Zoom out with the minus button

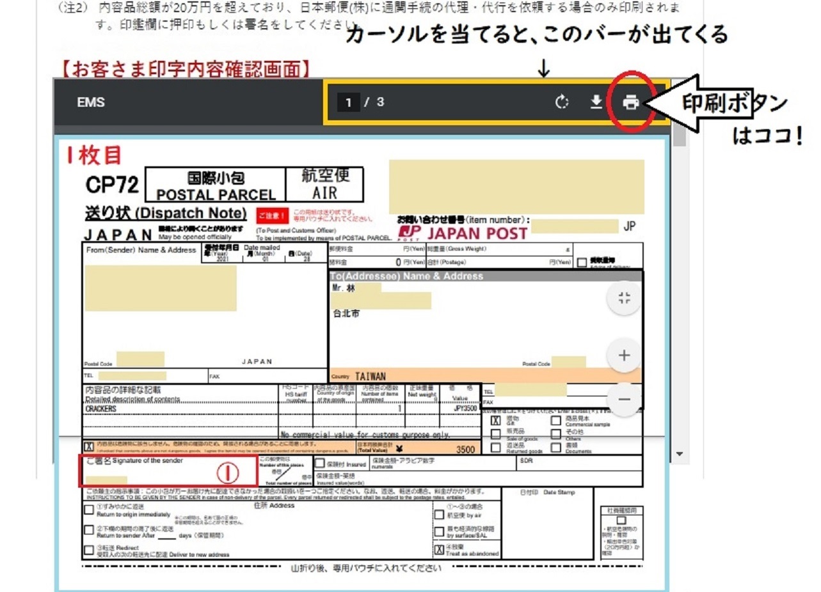click(625, 400)
